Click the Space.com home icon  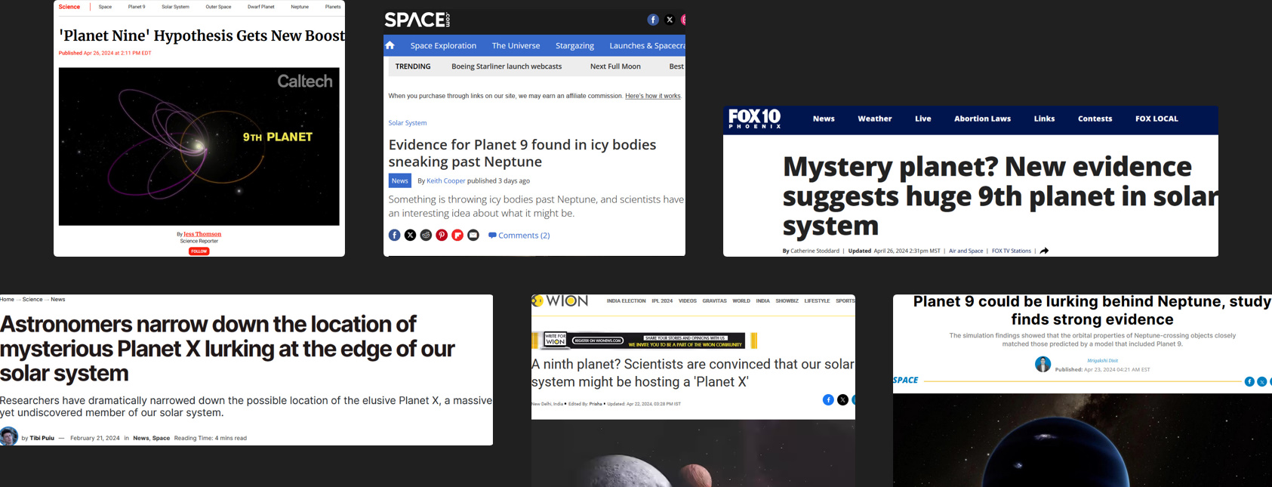point(390,45)
